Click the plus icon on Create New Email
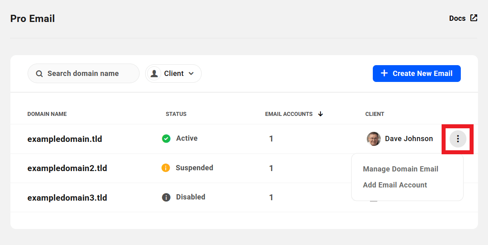 (x=384, y=73)
